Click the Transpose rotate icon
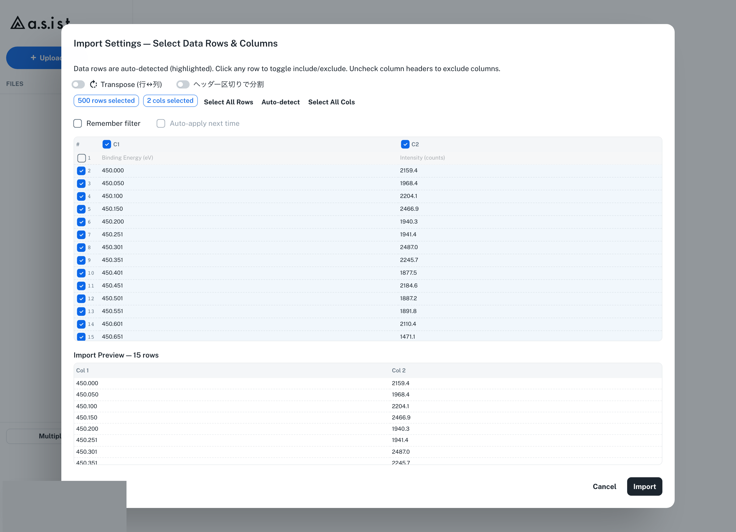The image size is (736, 532). click(94, 84)
